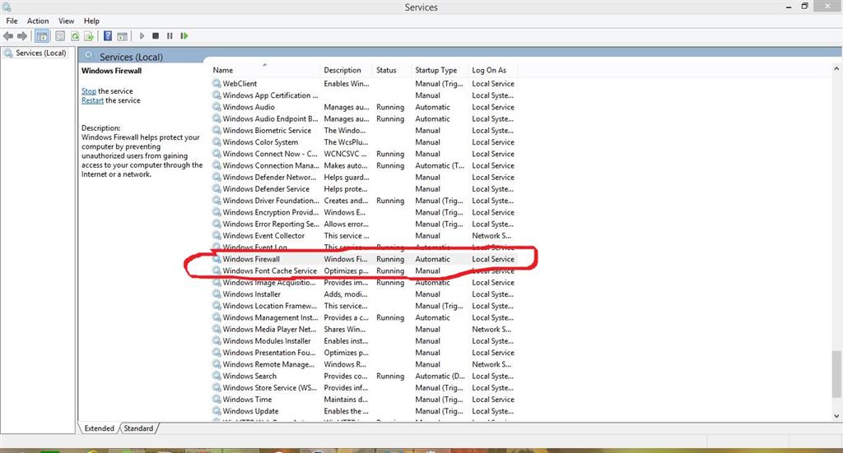Select the Windows Store Service (WS... row
843x453 pixels.
363,388
